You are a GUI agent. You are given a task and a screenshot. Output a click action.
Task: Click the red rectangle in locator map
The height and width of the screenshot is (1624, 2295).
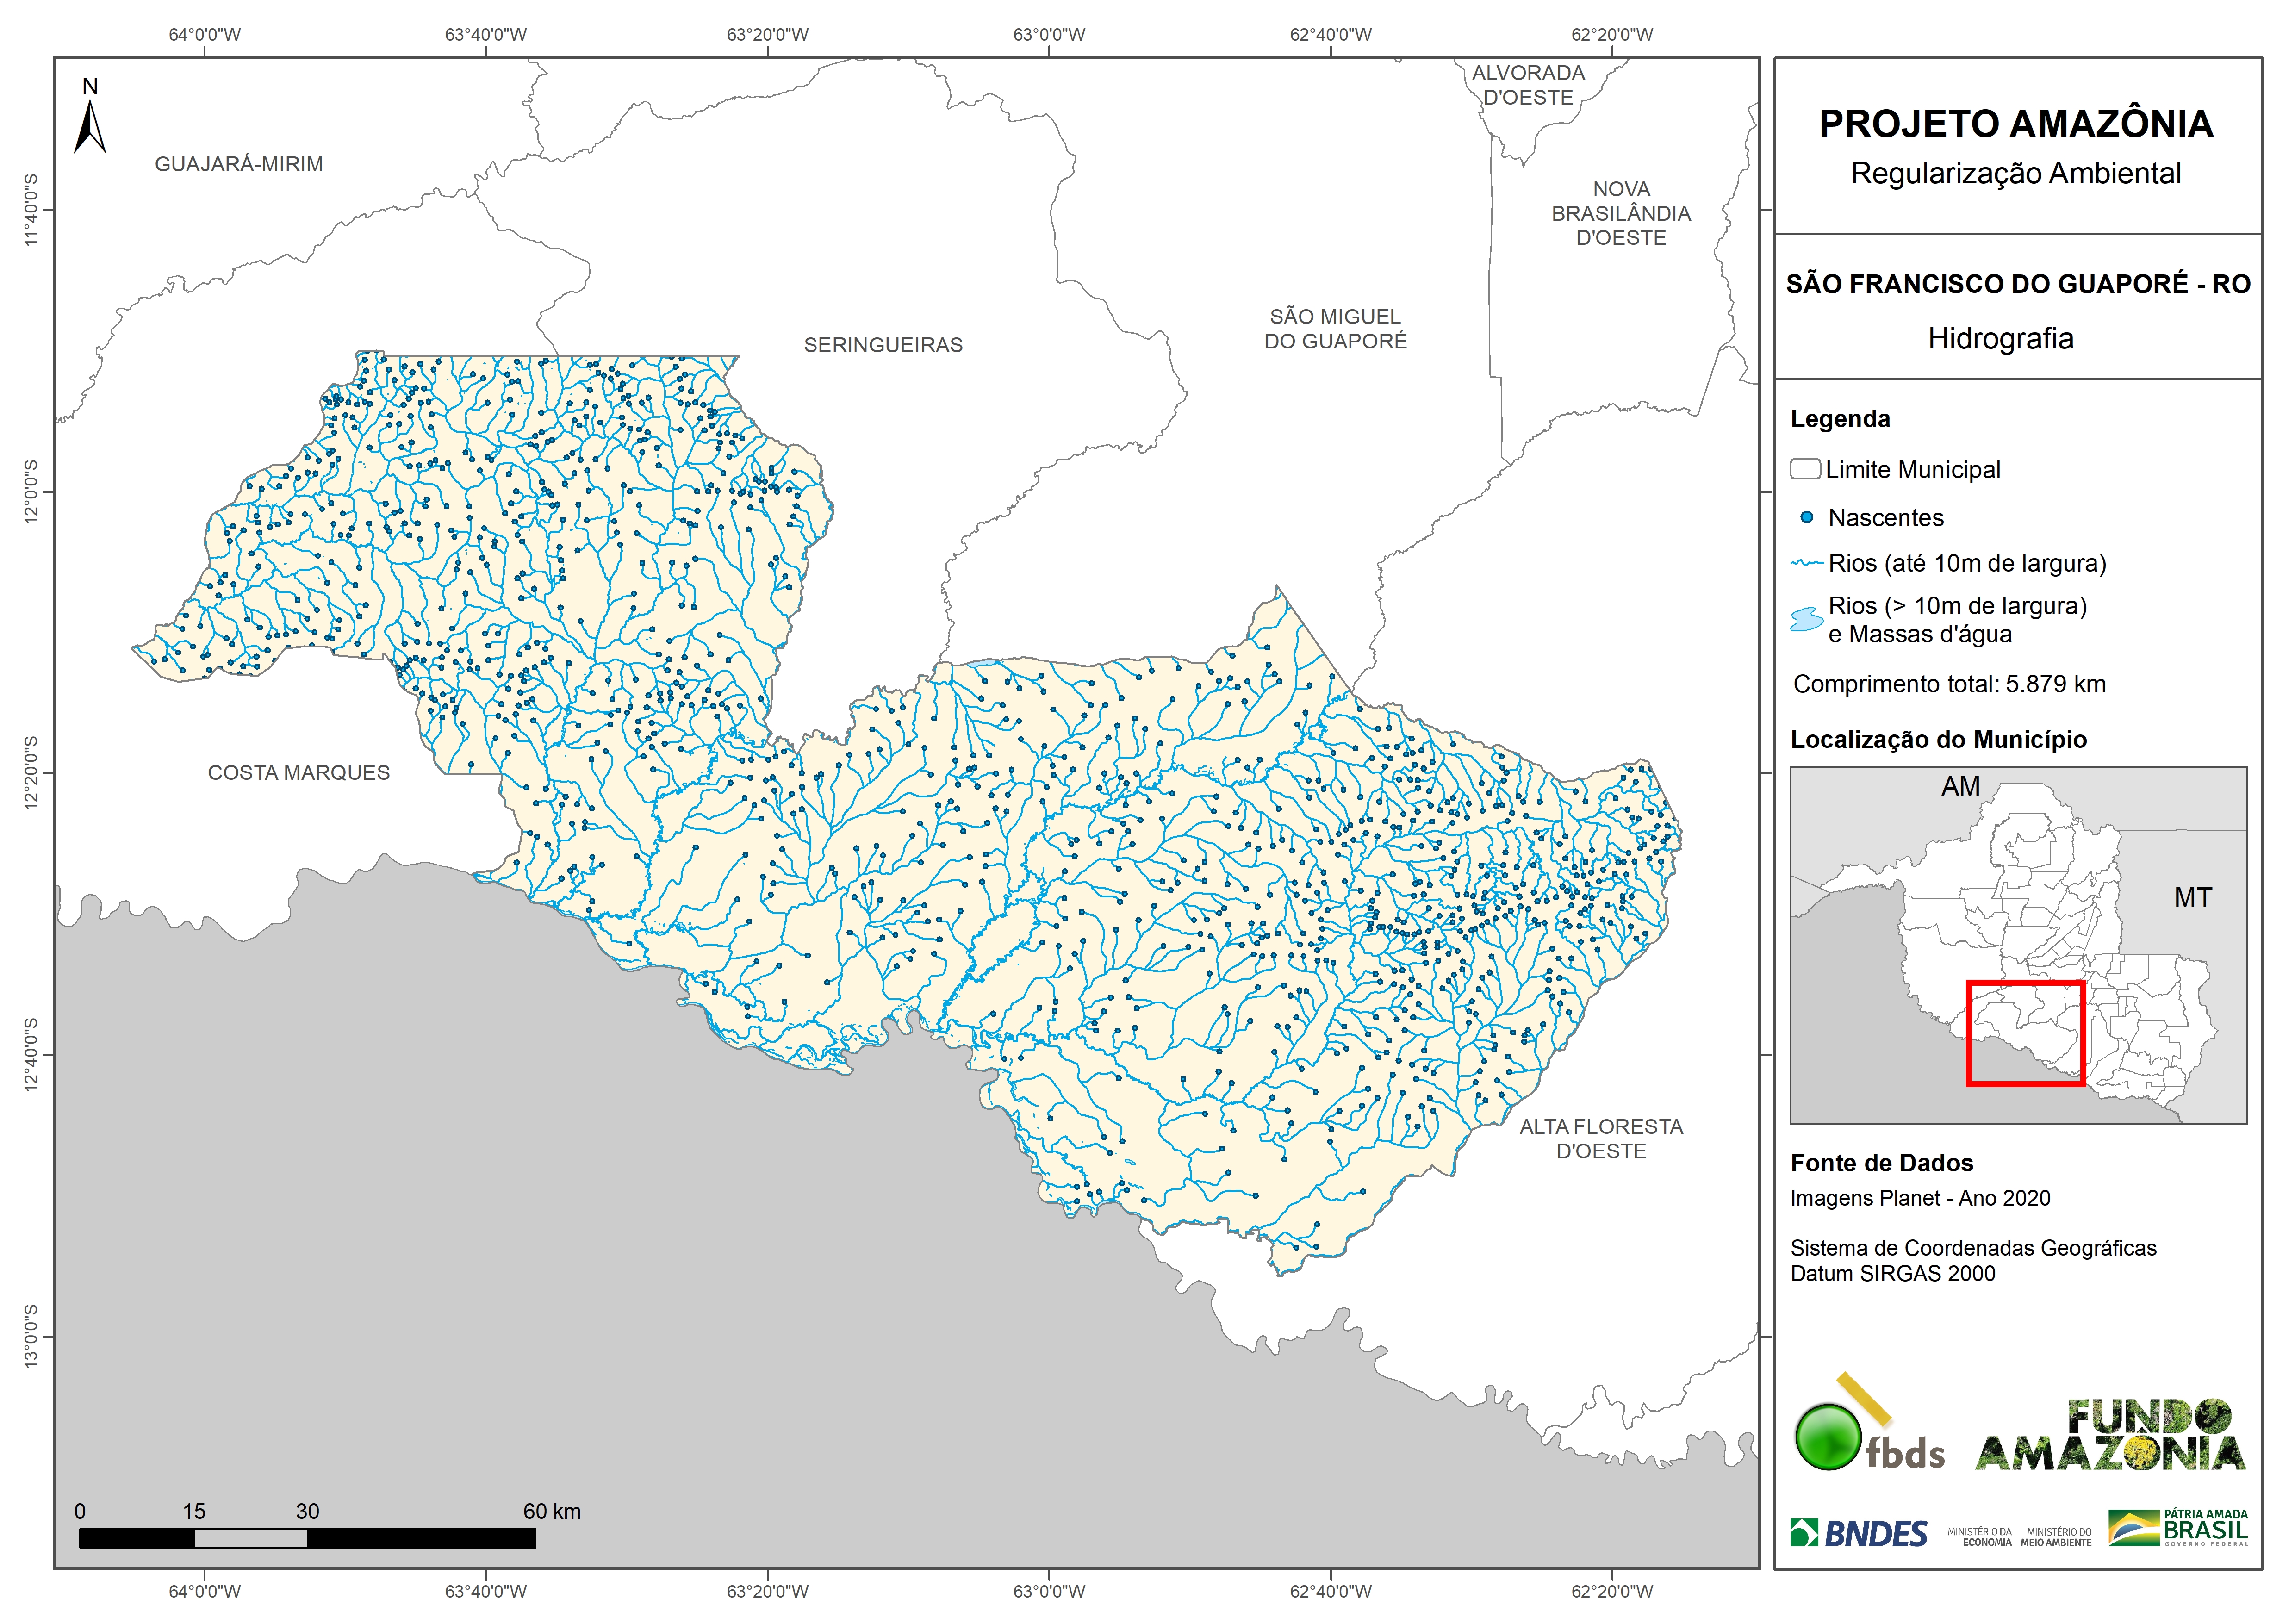(x=2025, y=1033)
